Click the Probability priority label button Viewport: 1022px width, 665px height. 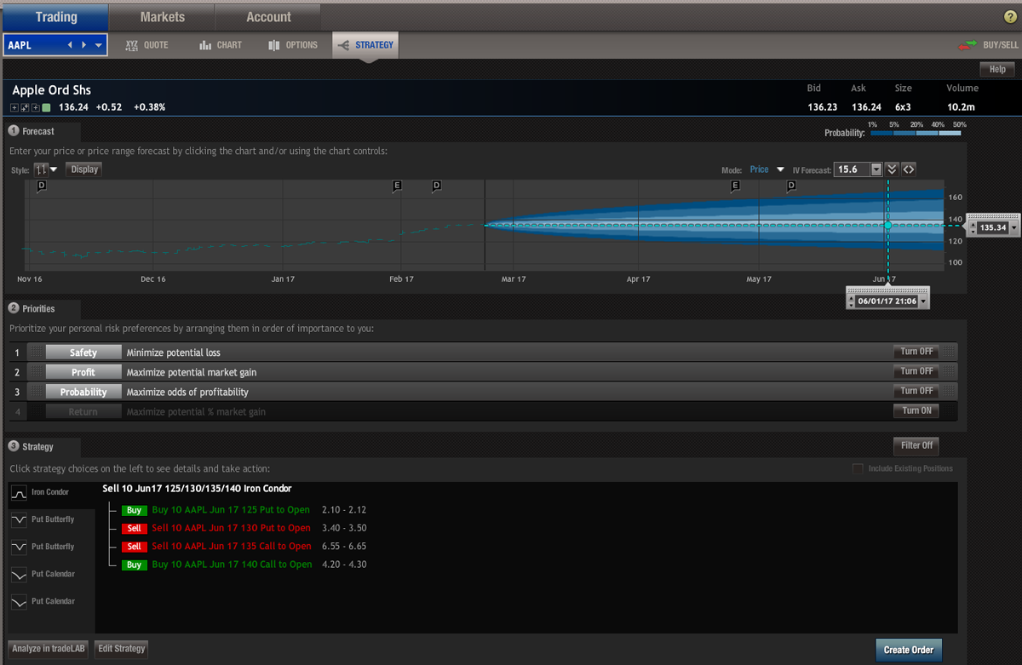tap(83, 392)
